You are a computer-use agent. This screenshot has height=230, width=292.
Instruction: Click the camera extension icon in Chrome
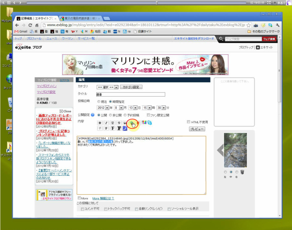click(x=256, y=25)
